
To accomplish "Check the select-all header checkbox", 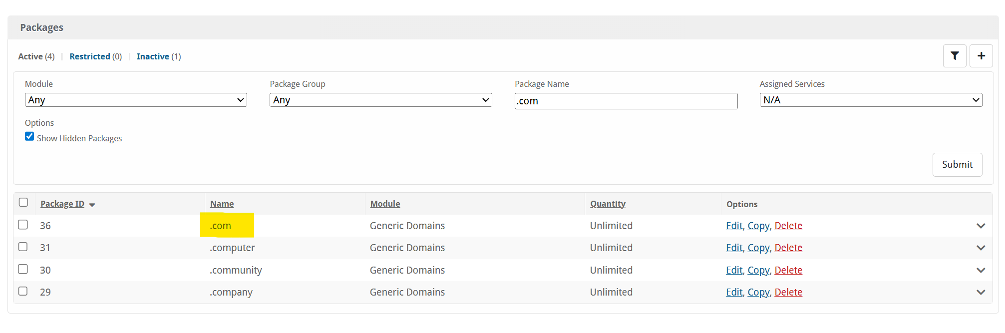I will coord(23,202).
